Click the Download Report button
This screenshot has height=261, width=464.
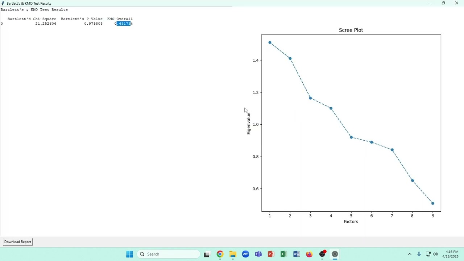pos(18,242)
